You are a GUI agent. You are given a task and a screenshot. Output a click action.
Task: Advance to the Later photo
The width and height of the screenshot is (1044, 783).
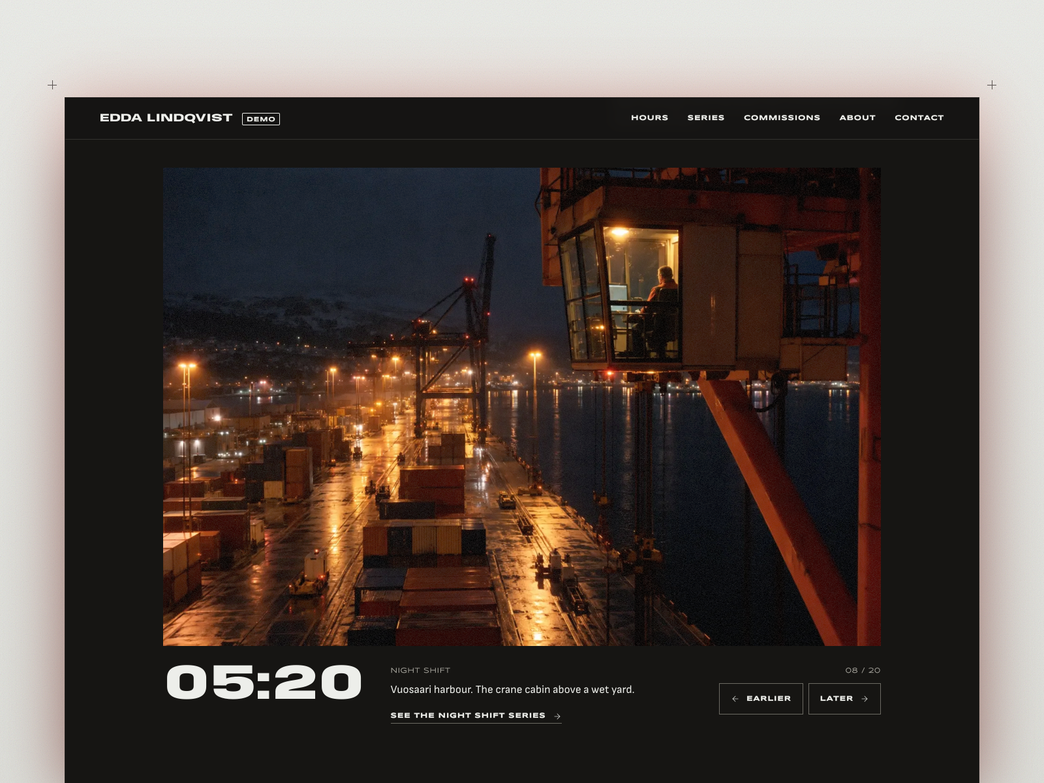click(x=844, y=699)
